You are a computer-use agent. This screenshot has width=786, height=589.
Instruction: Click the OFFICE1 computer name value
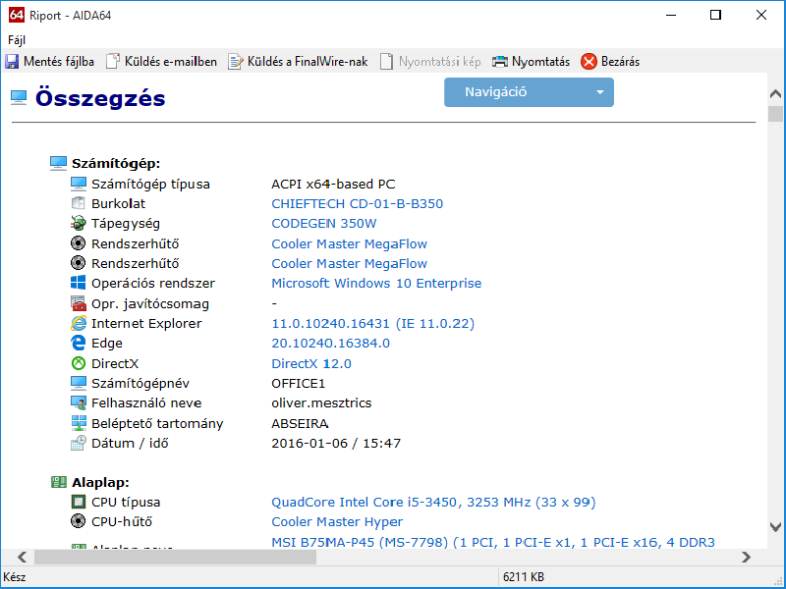[x=299, y=384]
